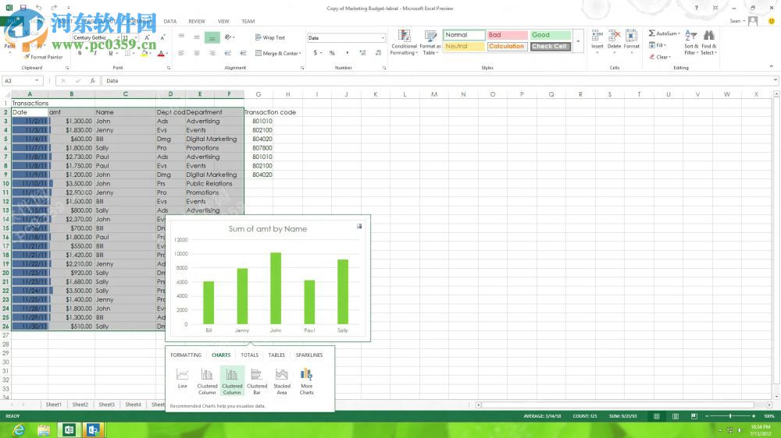Switch to TOTALS in Quick Analysis

(x=250, y=355)
